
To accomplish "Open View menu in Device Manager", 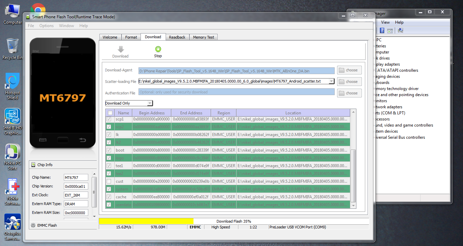I will [385, 22].
